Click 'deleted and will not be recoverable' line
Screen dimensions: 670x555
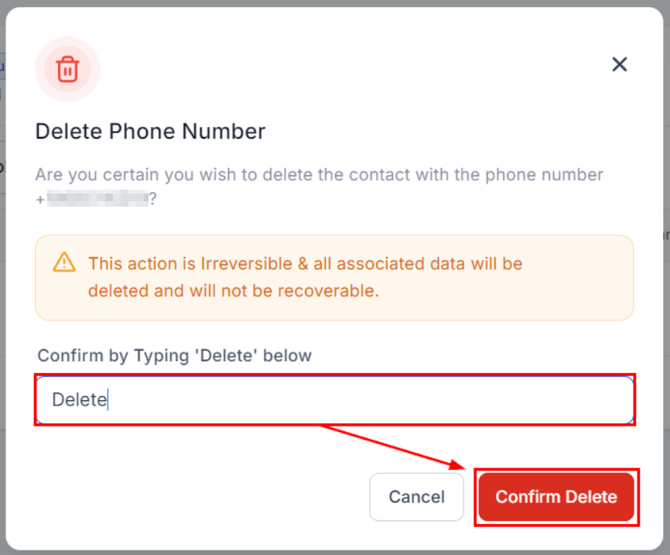(x=233, y=291)
